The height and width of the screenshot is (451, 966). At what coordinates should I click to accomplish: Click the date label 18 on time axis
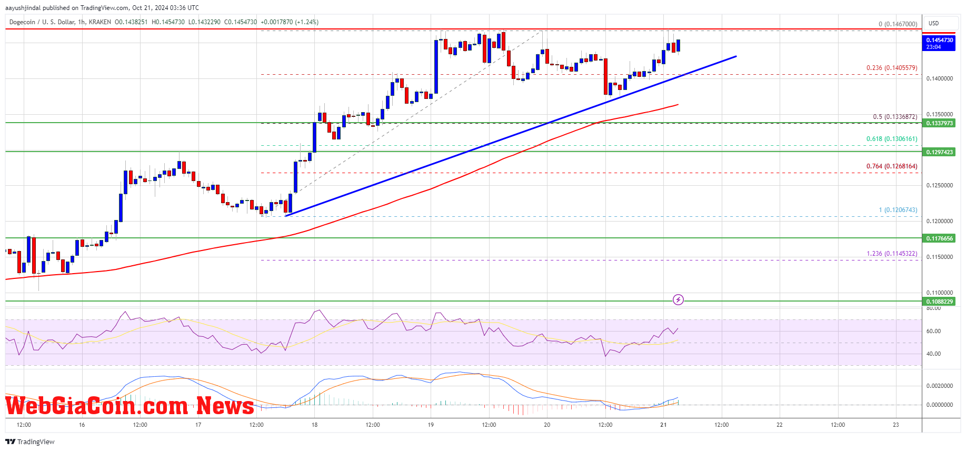click(314, 425)
